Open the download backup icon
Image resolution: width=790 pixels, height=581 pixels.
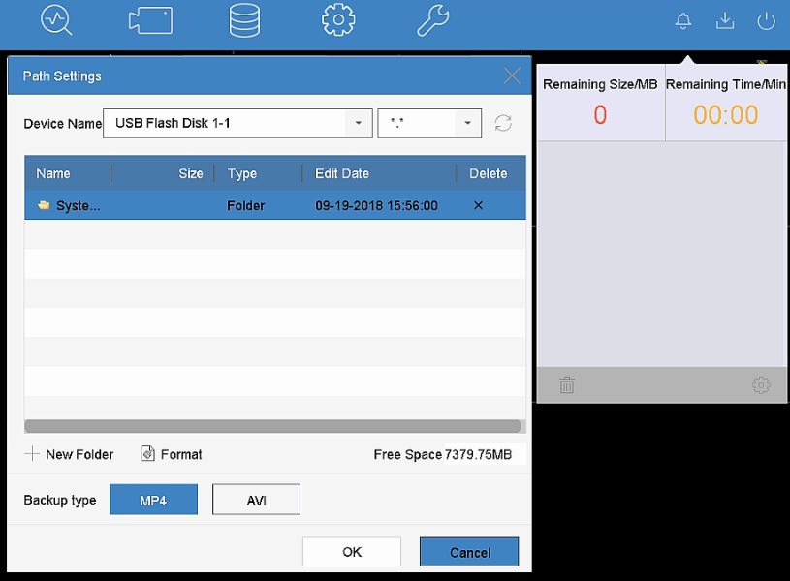point(725,20)
